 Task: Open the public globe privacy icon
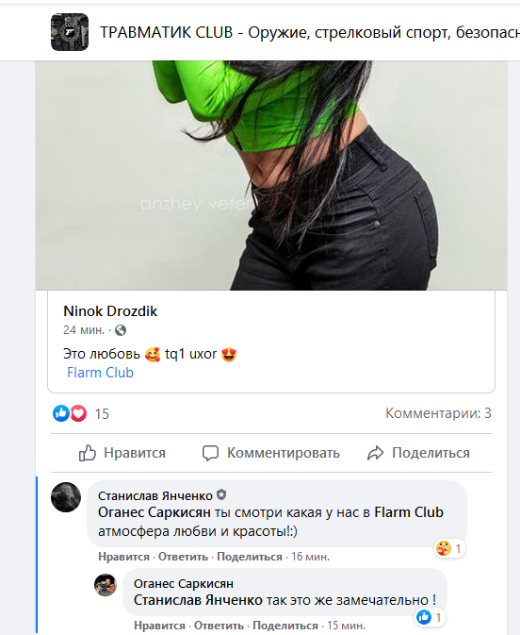click(x=121, y=330)
